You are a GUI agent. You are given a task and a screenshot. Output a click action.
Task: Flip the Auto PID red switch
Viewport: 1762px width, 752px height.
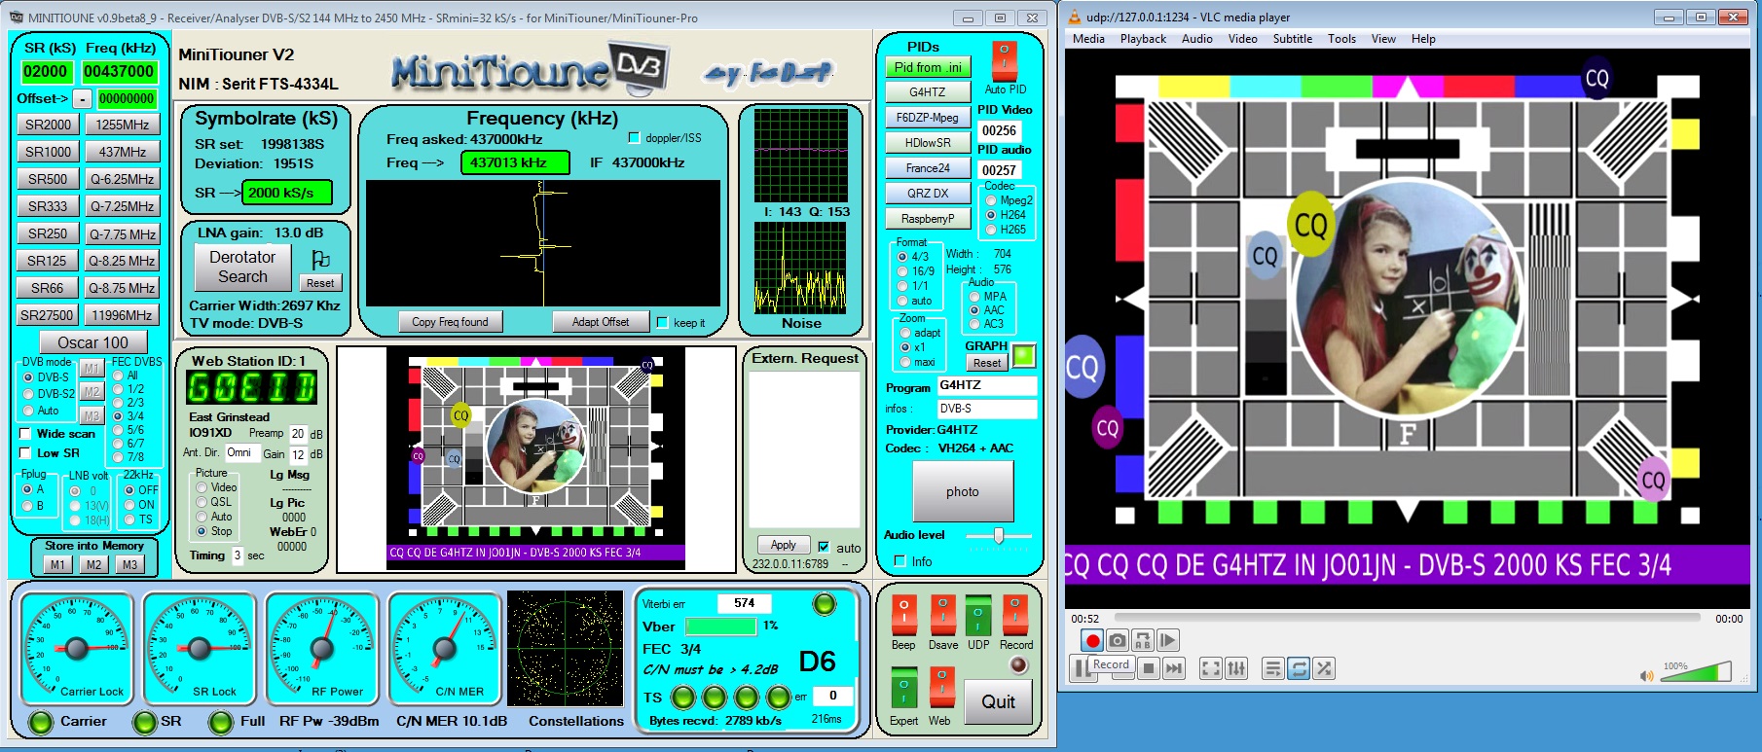click(1005, 61)
